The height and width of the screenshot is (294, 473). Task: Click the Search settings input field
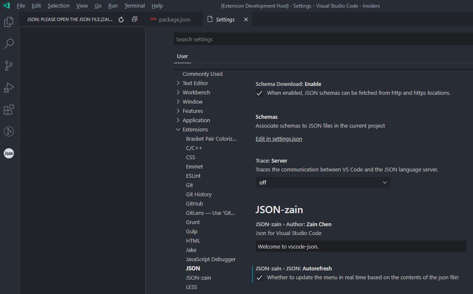click(x=323, y=39)
